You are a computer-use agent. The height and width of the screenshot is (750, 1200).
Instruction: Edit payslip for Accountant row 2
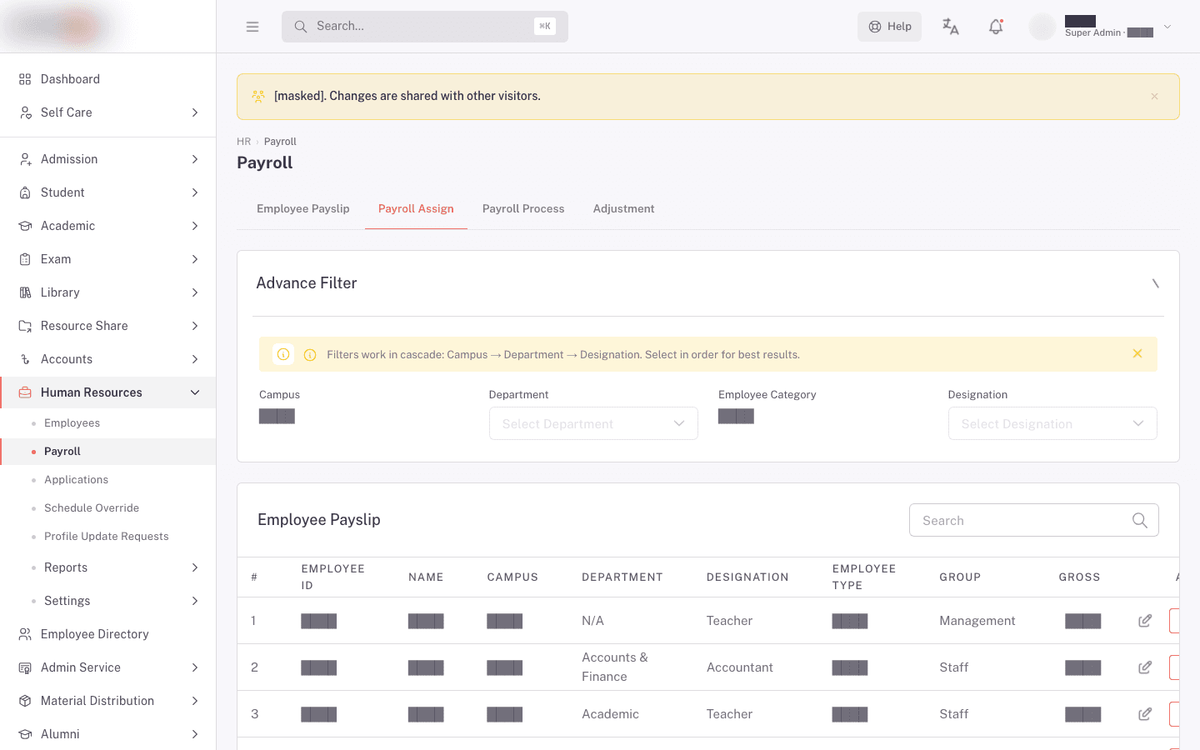tap(1145, 667)
